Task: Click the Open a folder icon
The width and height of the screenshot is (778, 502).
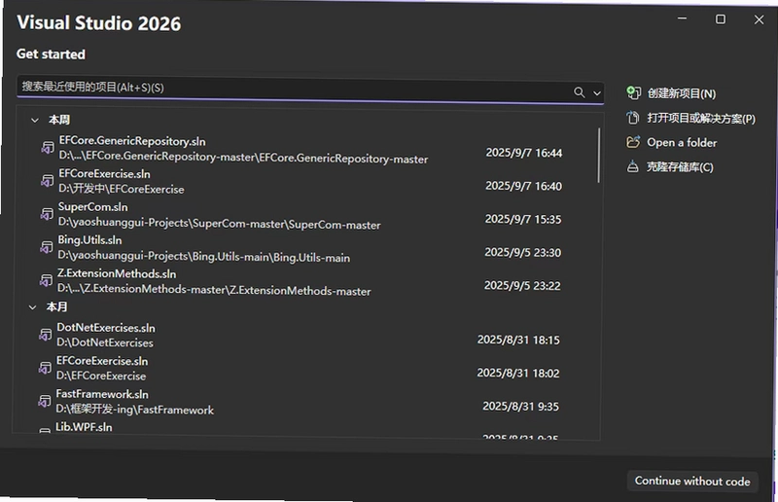Action: pyautogui.click(x=633, y=142)
